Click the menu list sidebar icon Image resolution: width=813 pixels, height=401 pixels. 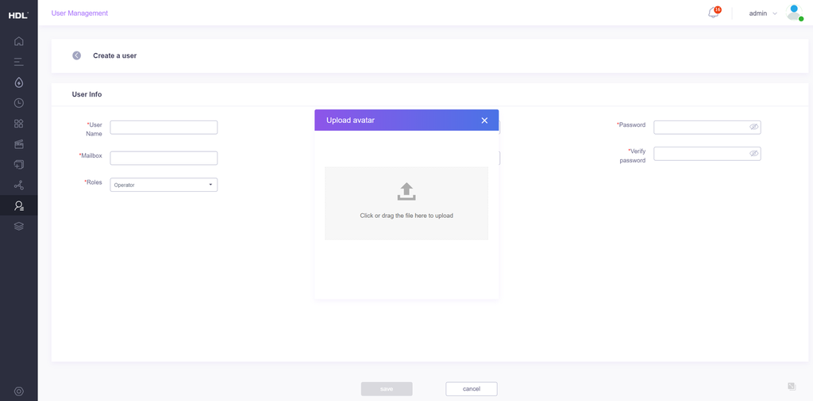tap(19, 62)
